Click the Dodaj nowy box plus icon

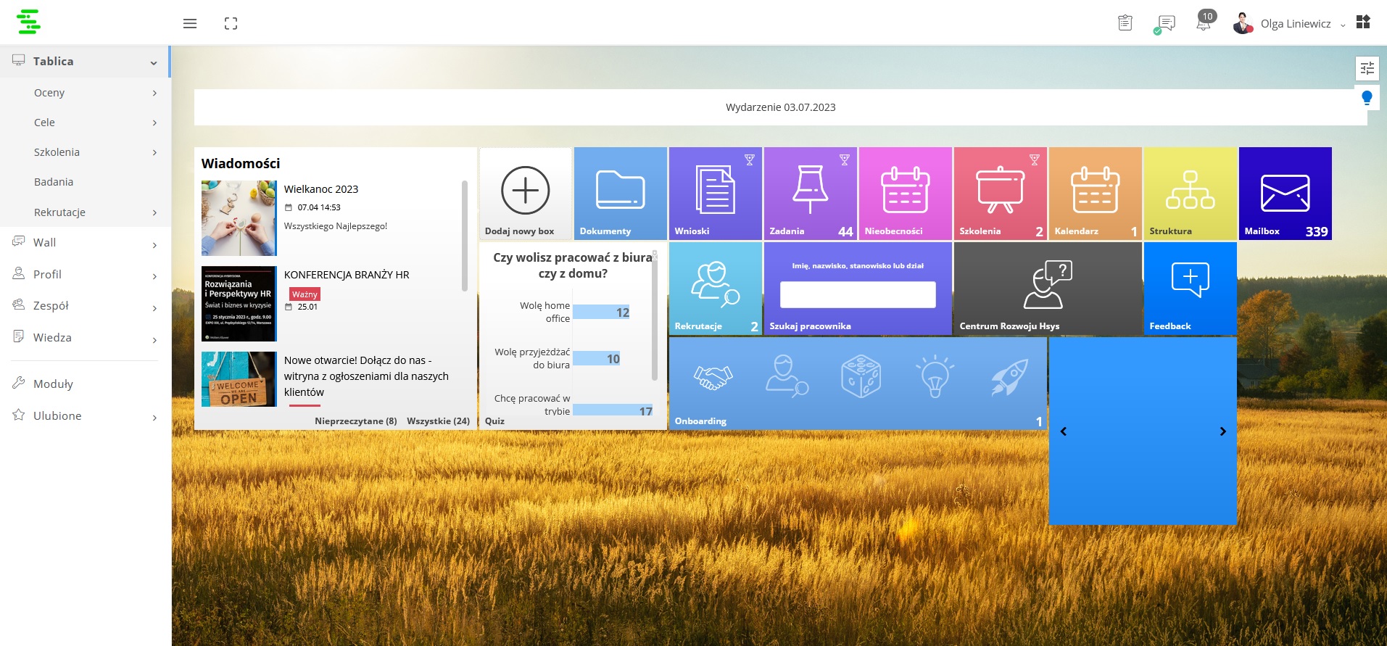525,191
